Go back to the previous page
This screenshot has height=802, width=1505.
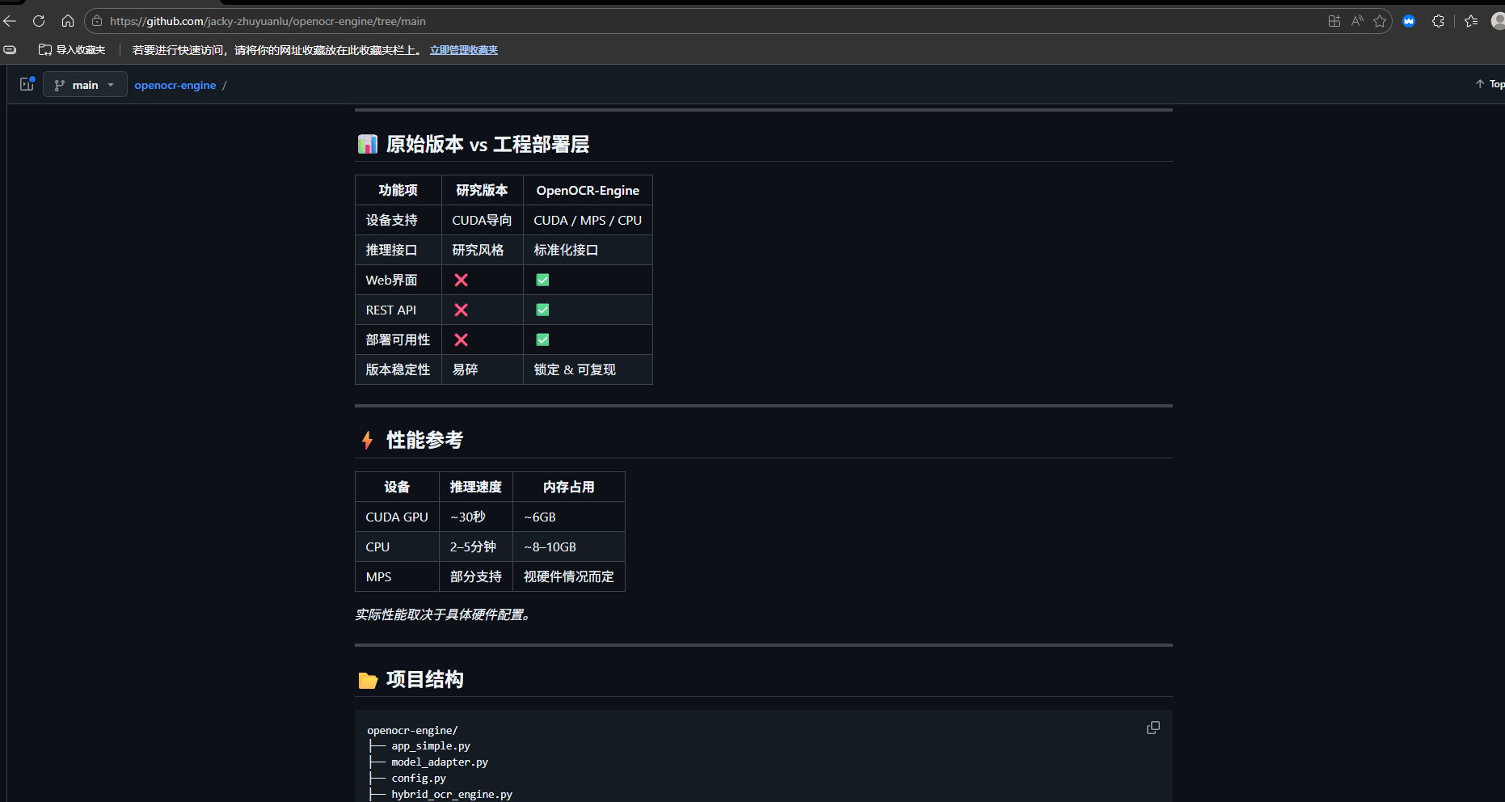[x=10, y=21]
